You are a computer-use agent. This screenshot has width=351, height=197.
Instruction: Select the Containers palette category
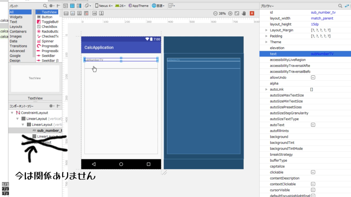coord(18,31)
